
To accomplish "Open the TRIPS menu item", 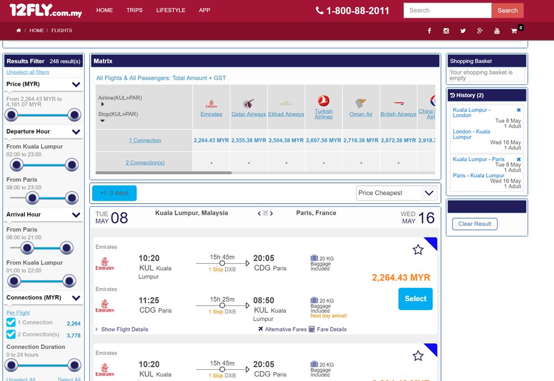I will tap(135, 10).
